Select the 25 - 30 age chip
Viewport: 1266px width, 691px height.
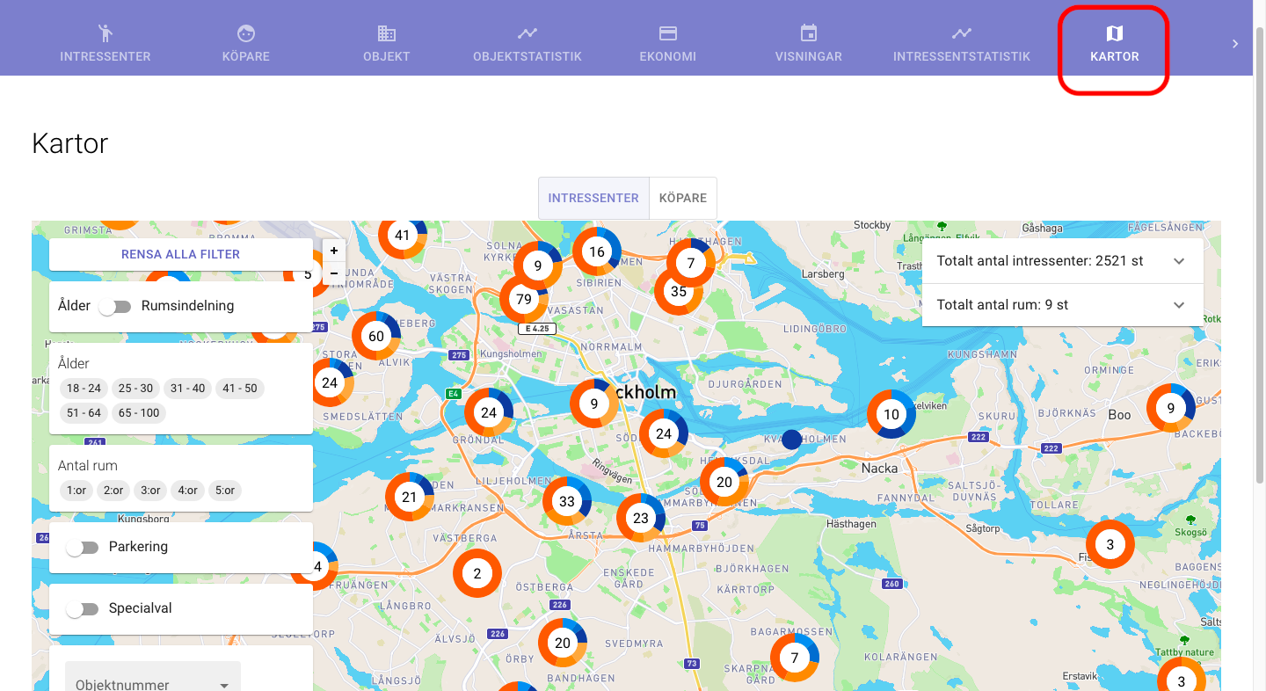136,389
